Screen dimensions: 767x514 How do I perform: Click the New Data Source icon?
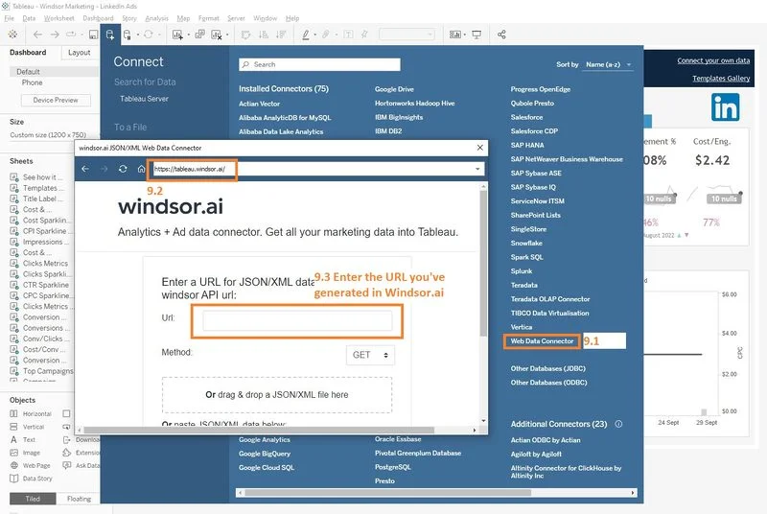pos(110,35)
